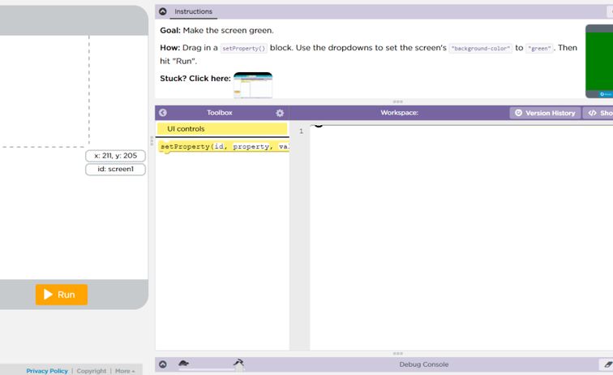Viewport: 613px width, 375px height.
Task: Switch to the Instructions tab
Action: 193,11
